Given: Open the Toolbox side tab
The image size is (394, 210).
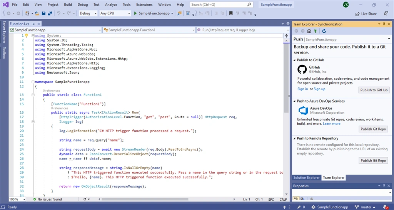Looking at the screenshot, I should point(4,52).
